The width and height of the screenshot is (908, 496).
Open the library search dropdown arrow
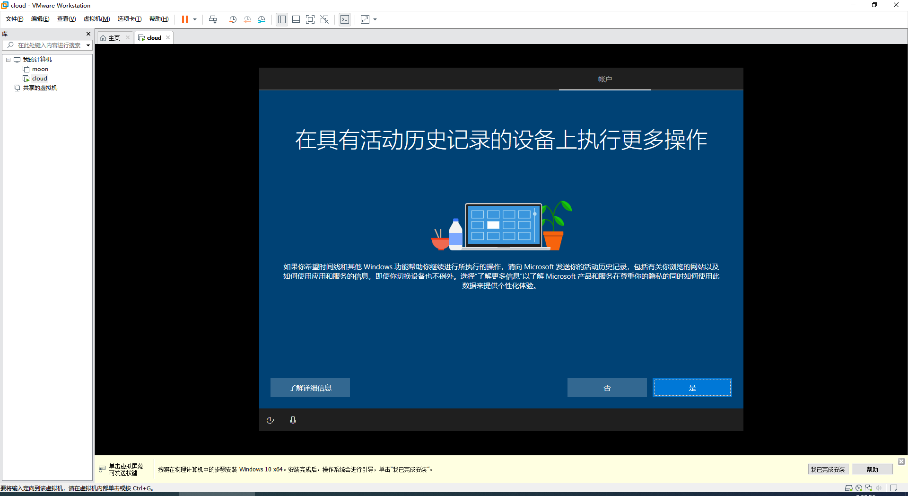tap(88, 45)
